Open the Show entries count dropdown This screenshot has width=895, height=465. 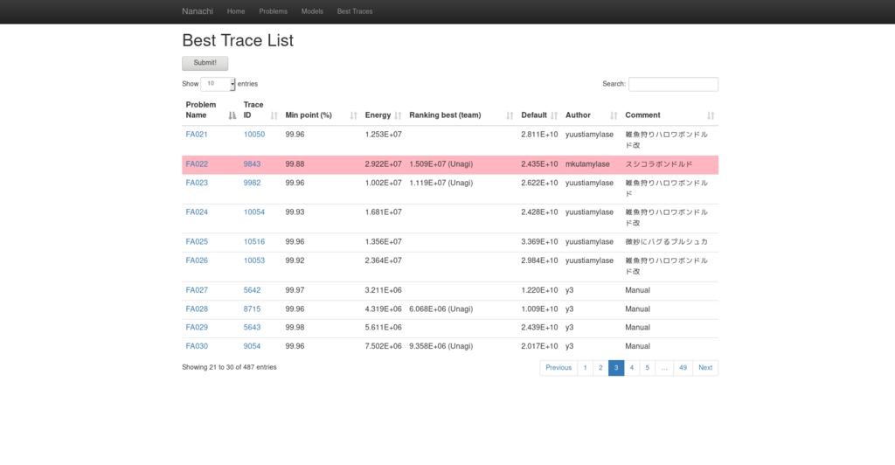(218, 84)
